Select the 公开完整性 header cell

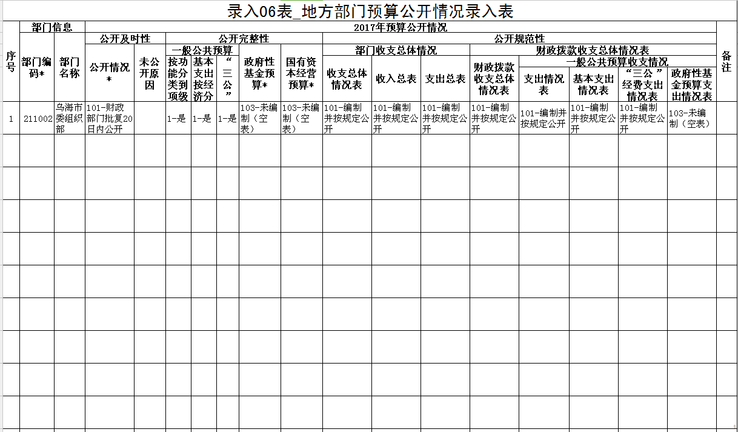244,38
